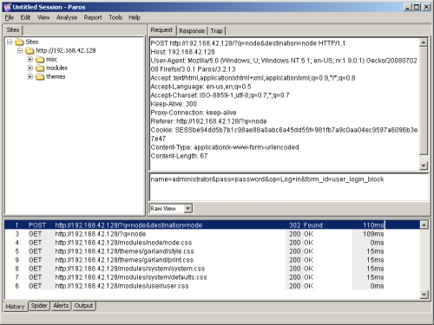Open the Edit menu
The height and width of the screenshot is (325, 434).
point(25,17)
